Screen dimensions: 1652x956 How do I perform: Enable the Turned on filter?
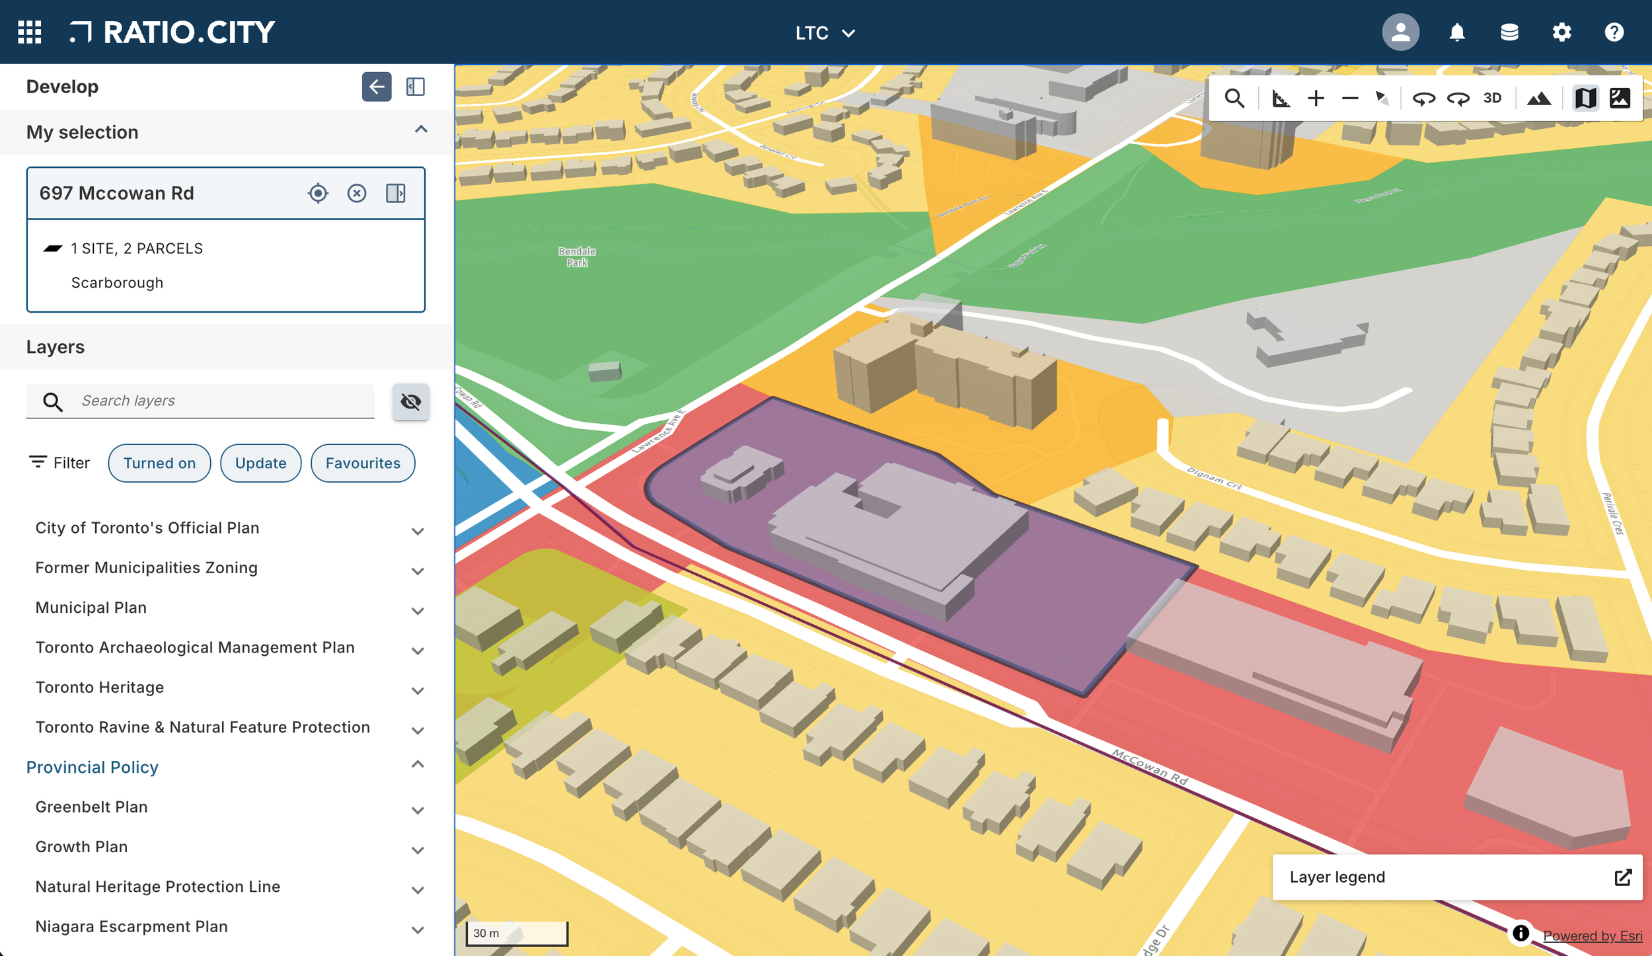click(x=159, y=463)
